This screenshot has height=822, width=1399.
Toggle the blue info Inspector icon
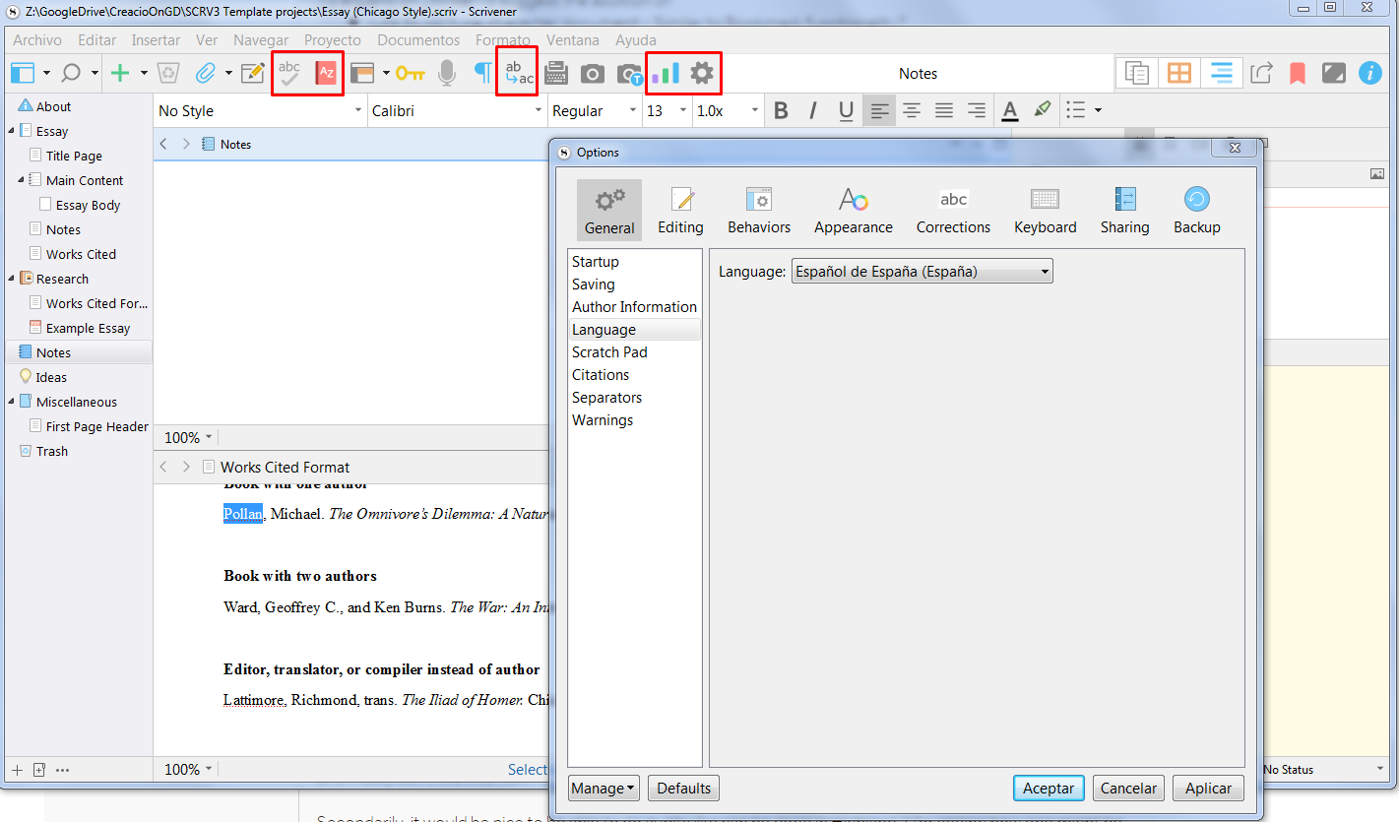click(x=1369, y=73)
